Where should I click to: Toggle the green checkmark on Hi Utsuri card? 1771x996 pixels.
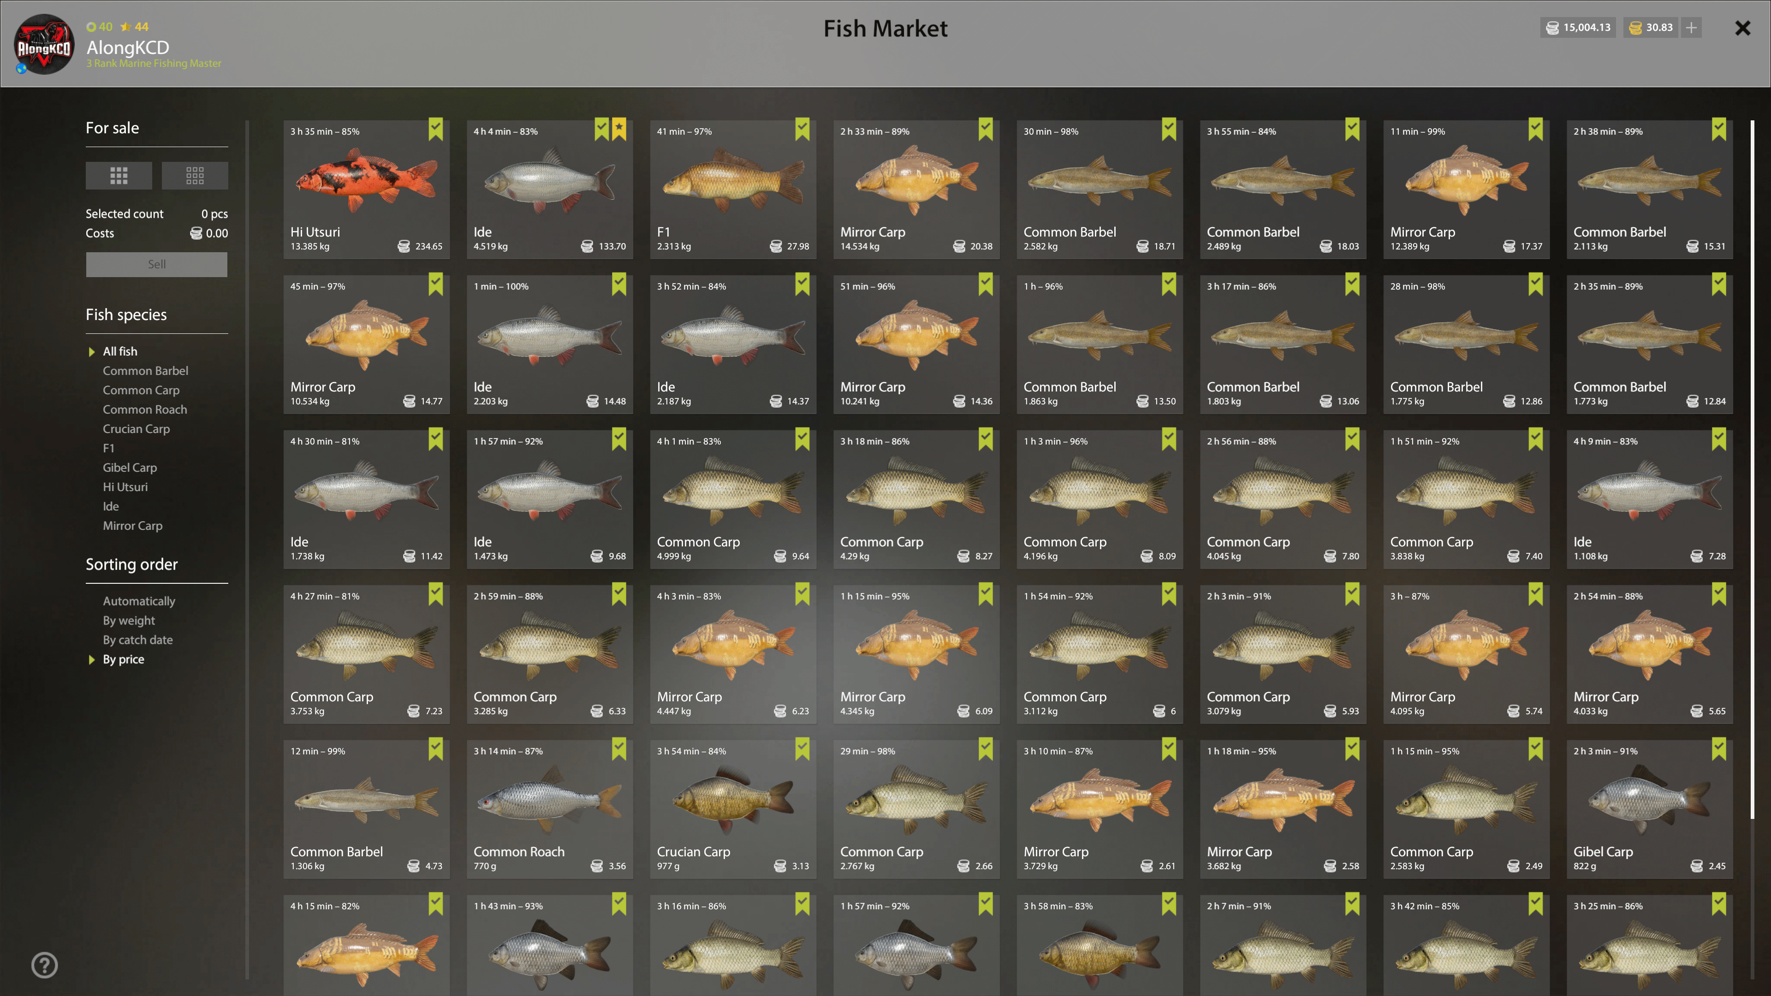[x=436, y=129]
